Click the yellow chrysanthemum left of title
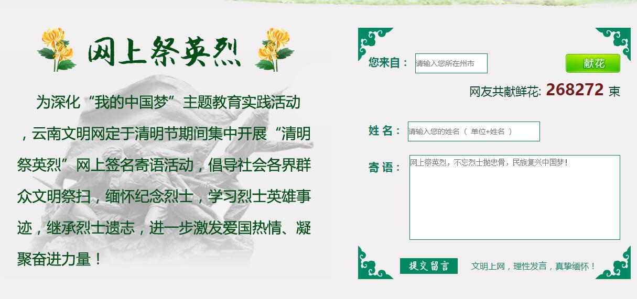637x299 pixels. coord(57,49)
